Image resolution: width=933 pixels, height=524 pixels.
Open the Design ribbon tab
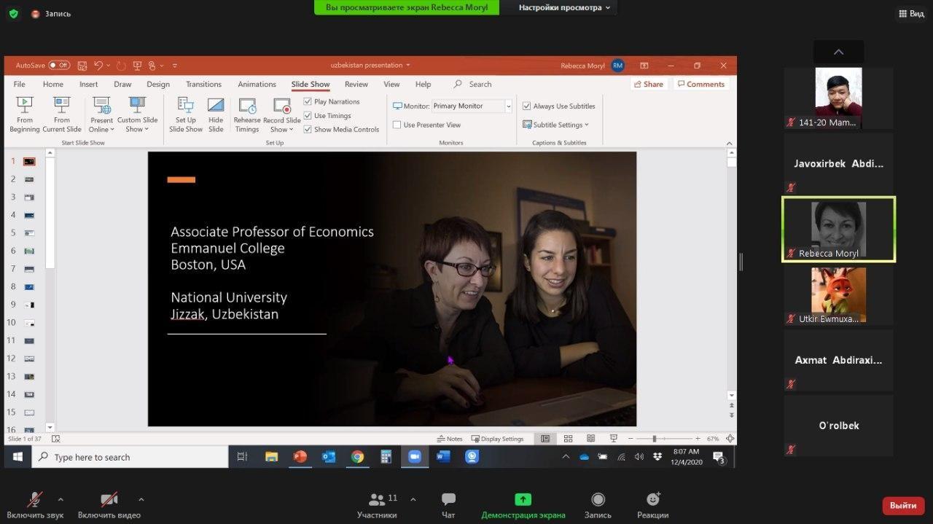[x=157, y=85]
